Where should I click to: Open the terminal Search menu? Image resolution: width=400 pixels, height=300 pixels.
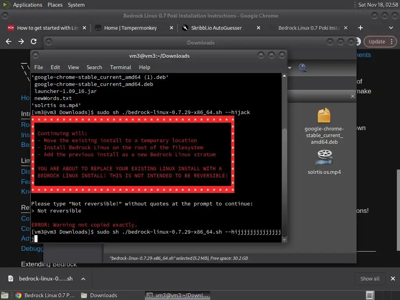pos(94,67)
